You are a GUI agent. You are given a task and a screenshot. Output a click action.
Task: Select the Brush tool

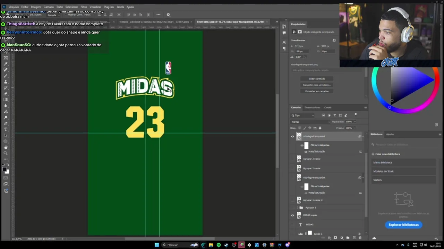(x=6, y=75)
